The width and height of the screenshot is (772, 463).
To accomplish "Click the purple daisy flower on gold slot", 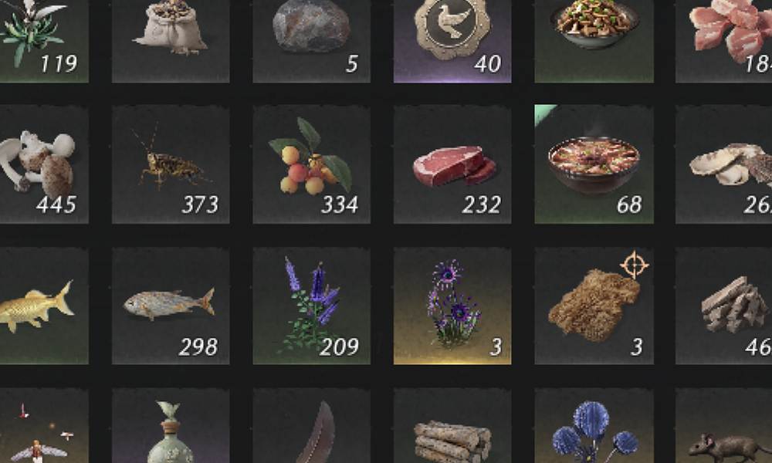I will 452,306.
